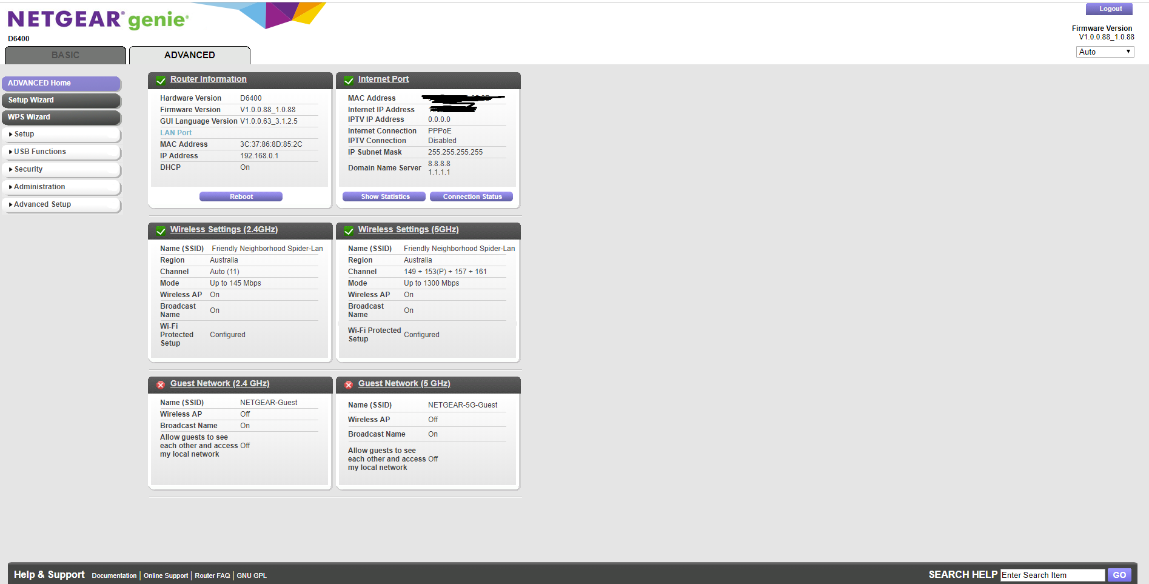Screen dimensions: 1149x584
Task: Click the PPPoE Internet Connection value
Action: [440, 131]
